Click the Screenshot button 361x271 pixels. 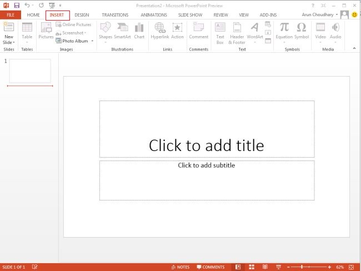coord(71,33)
